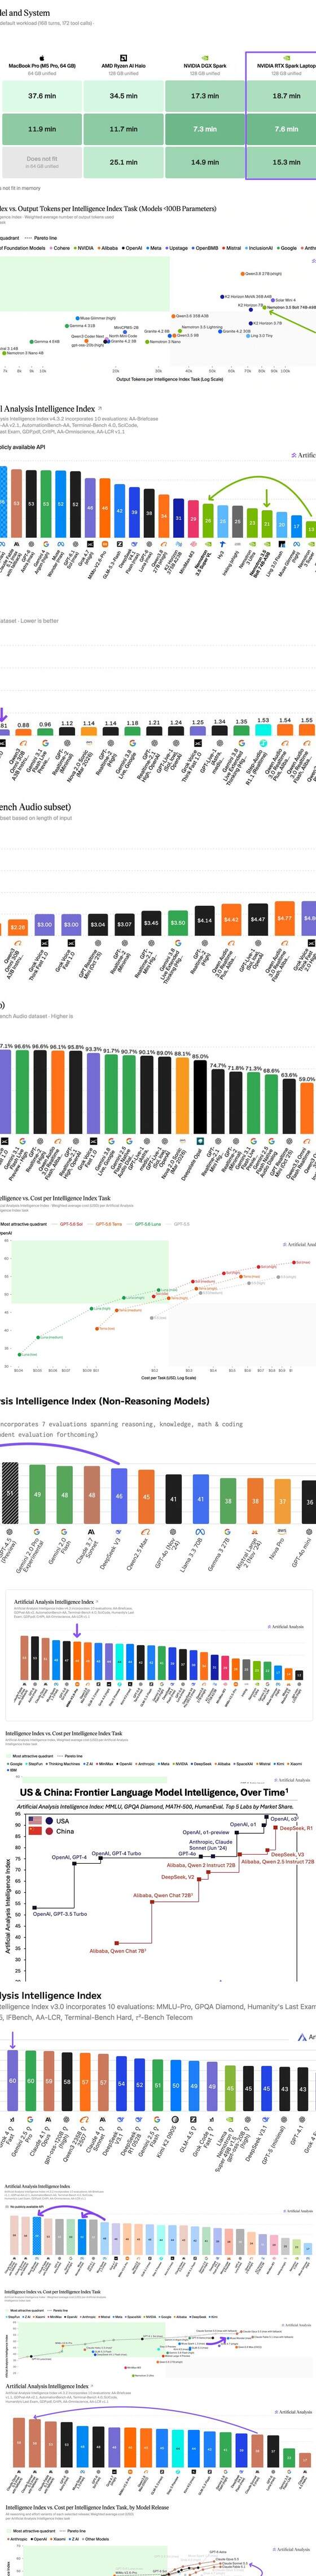Click the 11.9 min cell
This screenshot has height=2576, width=316.
click(42, 129)
